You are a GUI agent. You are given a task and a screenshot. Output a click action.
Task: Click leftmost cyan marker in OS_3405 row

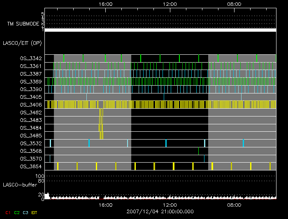tap(87, 97)
